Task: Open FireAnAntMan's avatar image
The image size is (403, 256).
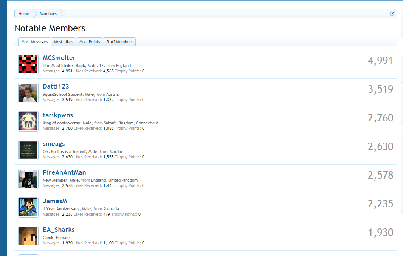Action: click(x=28, y=179)
